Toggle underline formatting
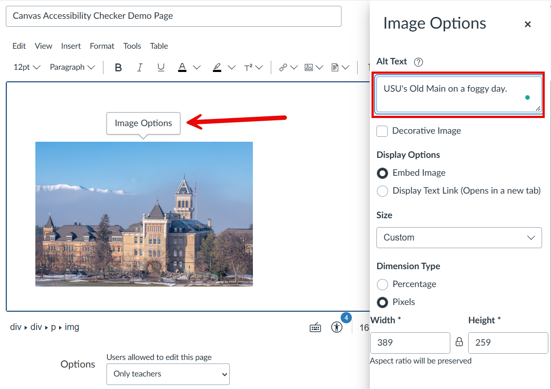The width and height of the screenshot is (551, 389). tap(161, 68)
